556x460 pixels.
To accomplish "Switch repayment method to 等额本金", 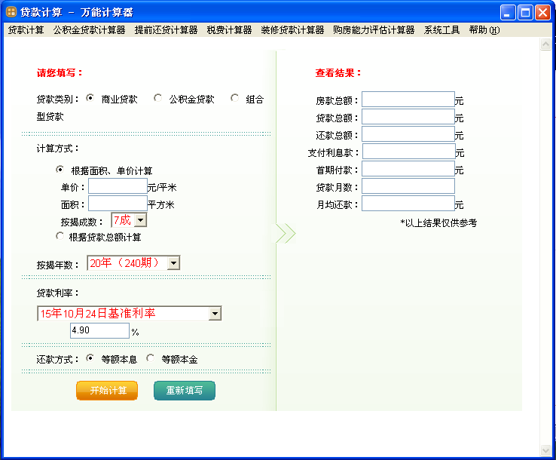I will 151,358.
